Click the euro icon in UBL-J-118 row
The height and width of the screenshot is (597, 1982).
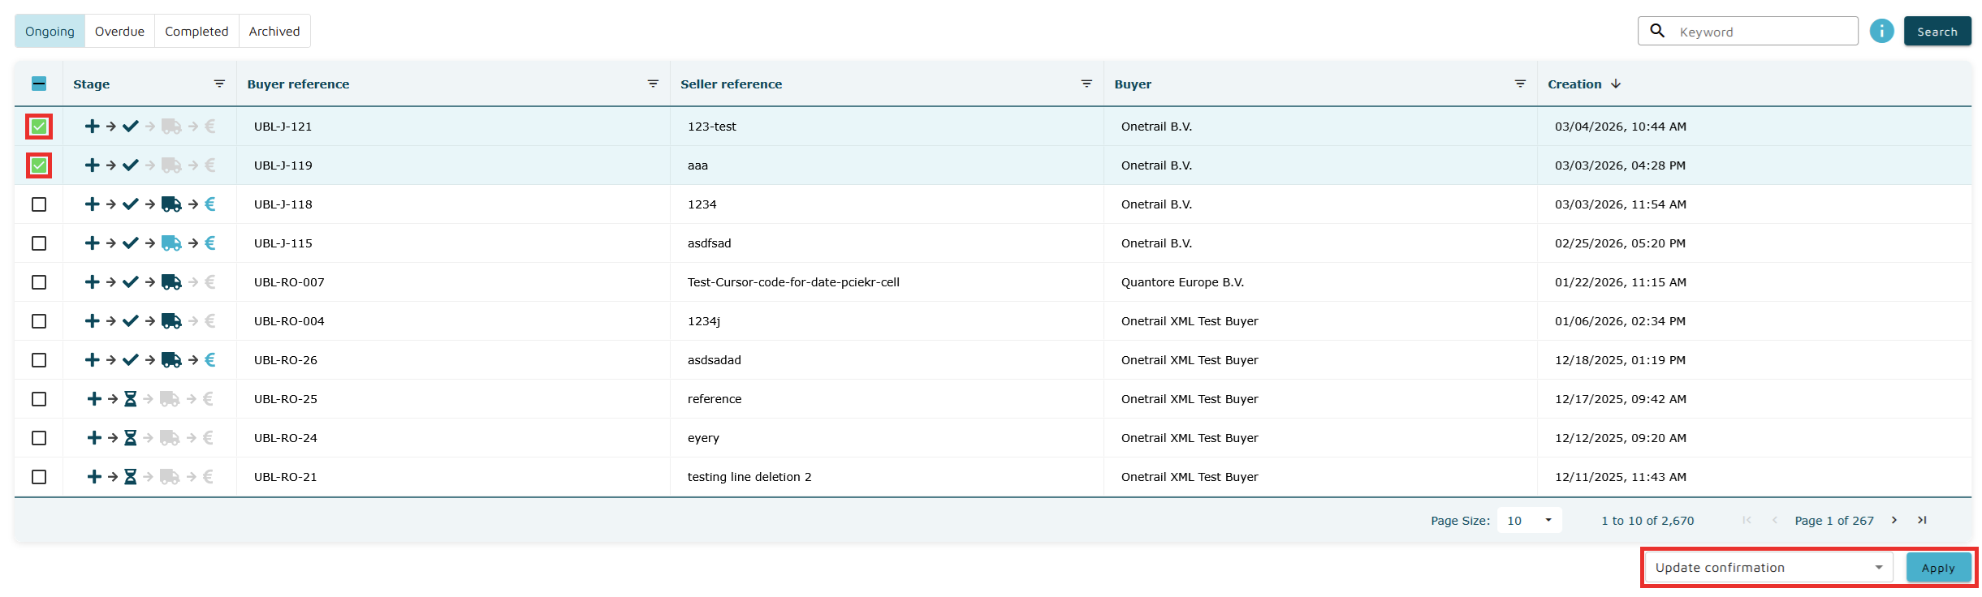[210, 204]
